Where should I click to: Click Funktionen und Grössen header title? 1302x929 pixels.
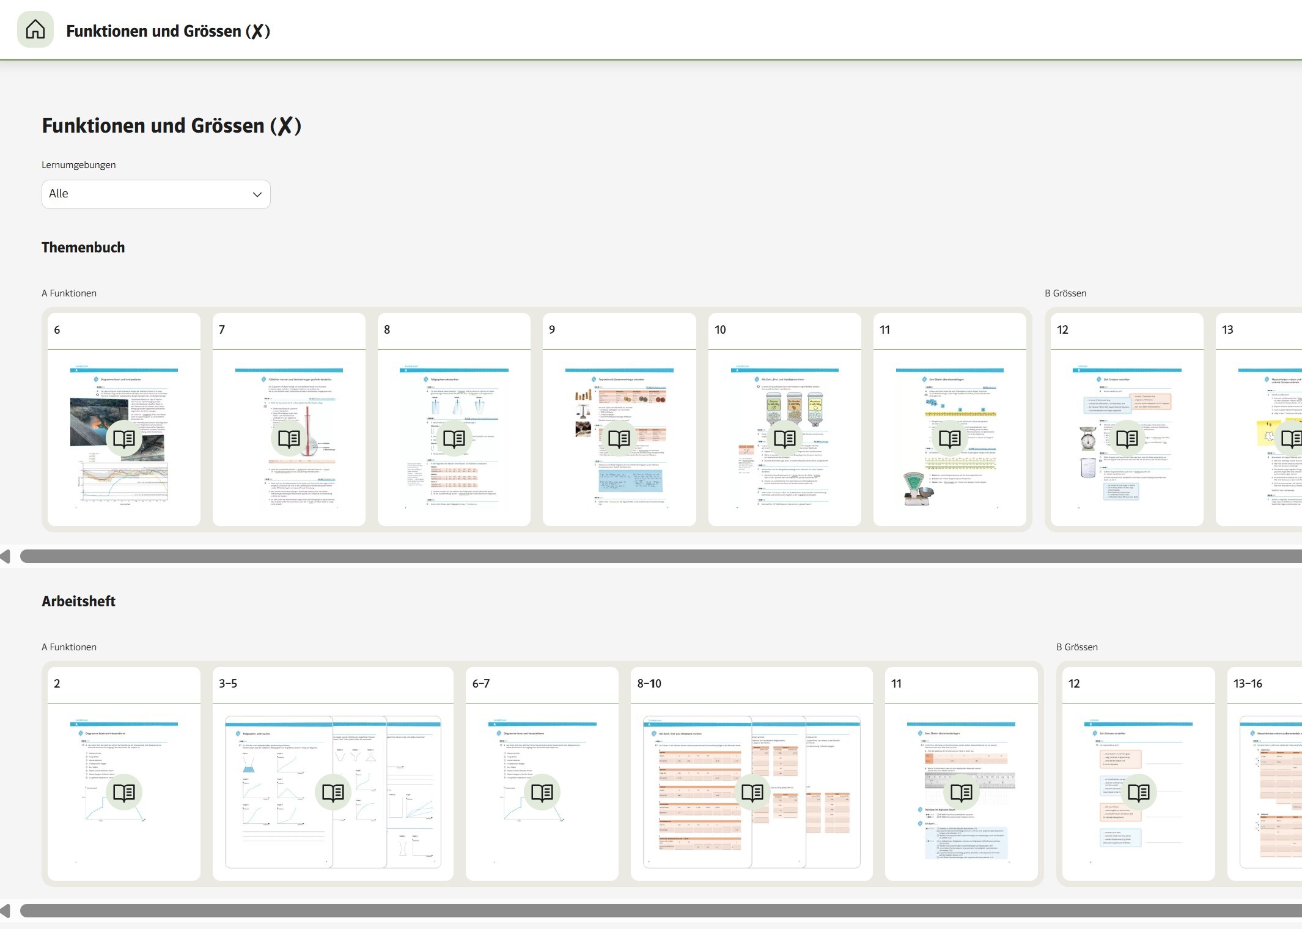click(168, 31)
